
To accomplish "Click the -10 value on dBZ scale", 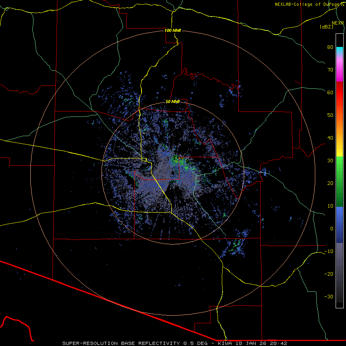I will 329,251.
